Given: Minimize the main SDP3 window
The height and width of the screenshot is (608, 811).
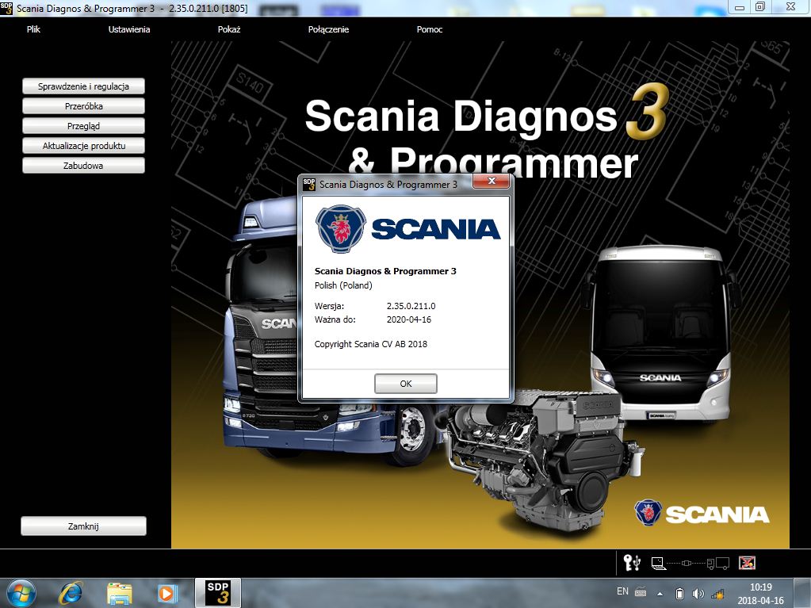Looking at the screenshot, I should (740, 7).
